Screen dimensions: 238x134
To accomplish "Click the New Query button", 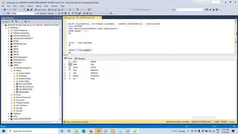I will coord(41,10).
